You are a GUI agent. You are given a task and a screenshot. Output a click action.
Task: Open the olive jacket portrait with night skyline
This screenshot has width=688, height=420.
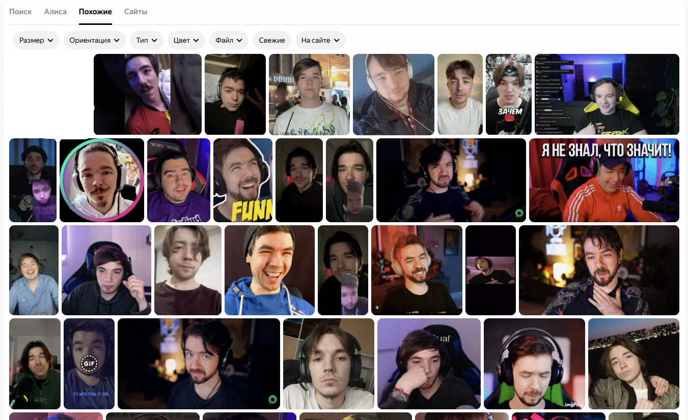(x=634, y=364)
